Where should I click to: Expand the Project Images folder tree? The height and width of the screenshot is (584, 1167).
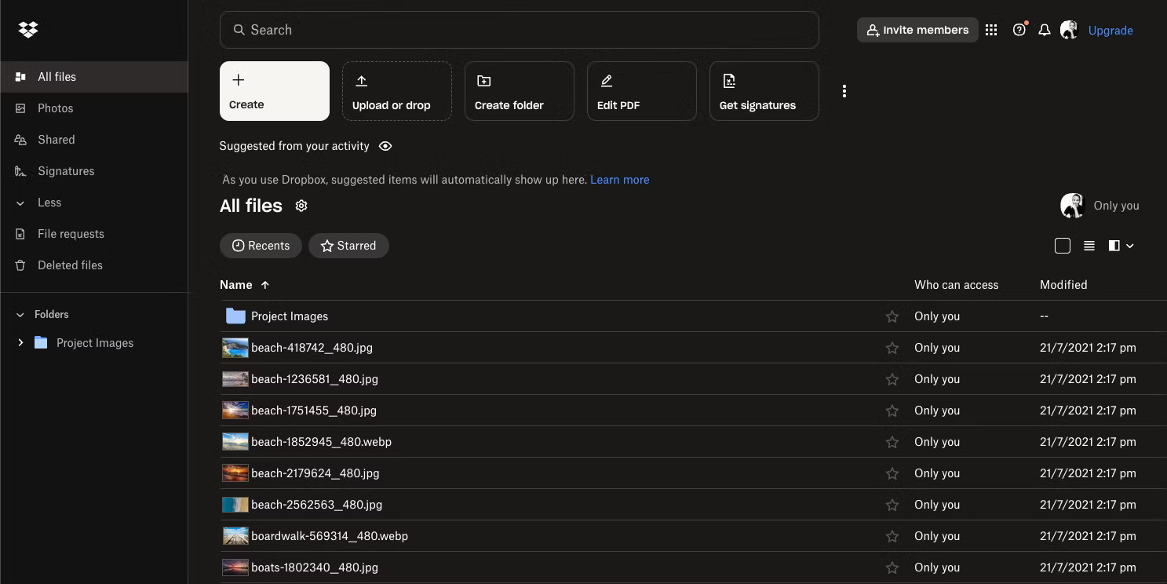(20, 342)
